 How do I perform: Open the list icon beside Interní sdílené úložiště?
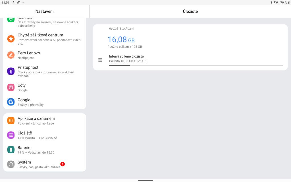pos(100,60)
